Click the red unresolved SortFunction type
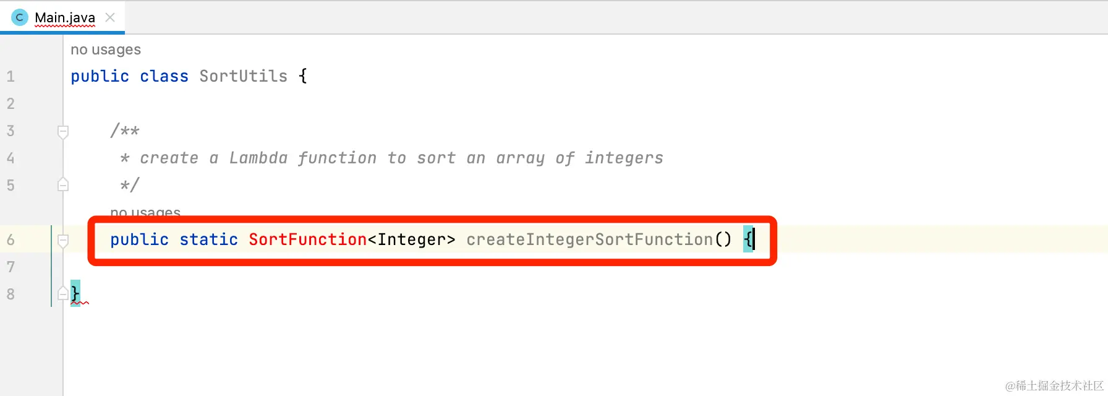 307,240
